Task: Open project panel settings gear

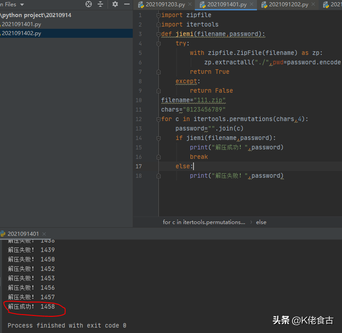Action: click(x=115, y=4)
